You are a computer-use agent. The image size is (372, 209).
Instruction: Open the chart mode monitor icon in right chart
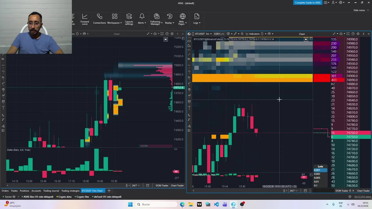point(228,34)
